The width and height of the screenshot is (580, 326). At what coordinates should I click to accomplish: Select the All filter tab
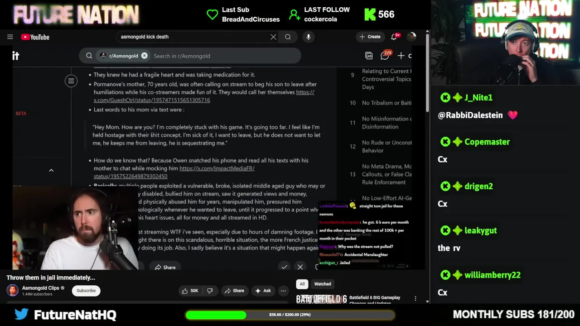pyautogui.click(x=302, y=284)
